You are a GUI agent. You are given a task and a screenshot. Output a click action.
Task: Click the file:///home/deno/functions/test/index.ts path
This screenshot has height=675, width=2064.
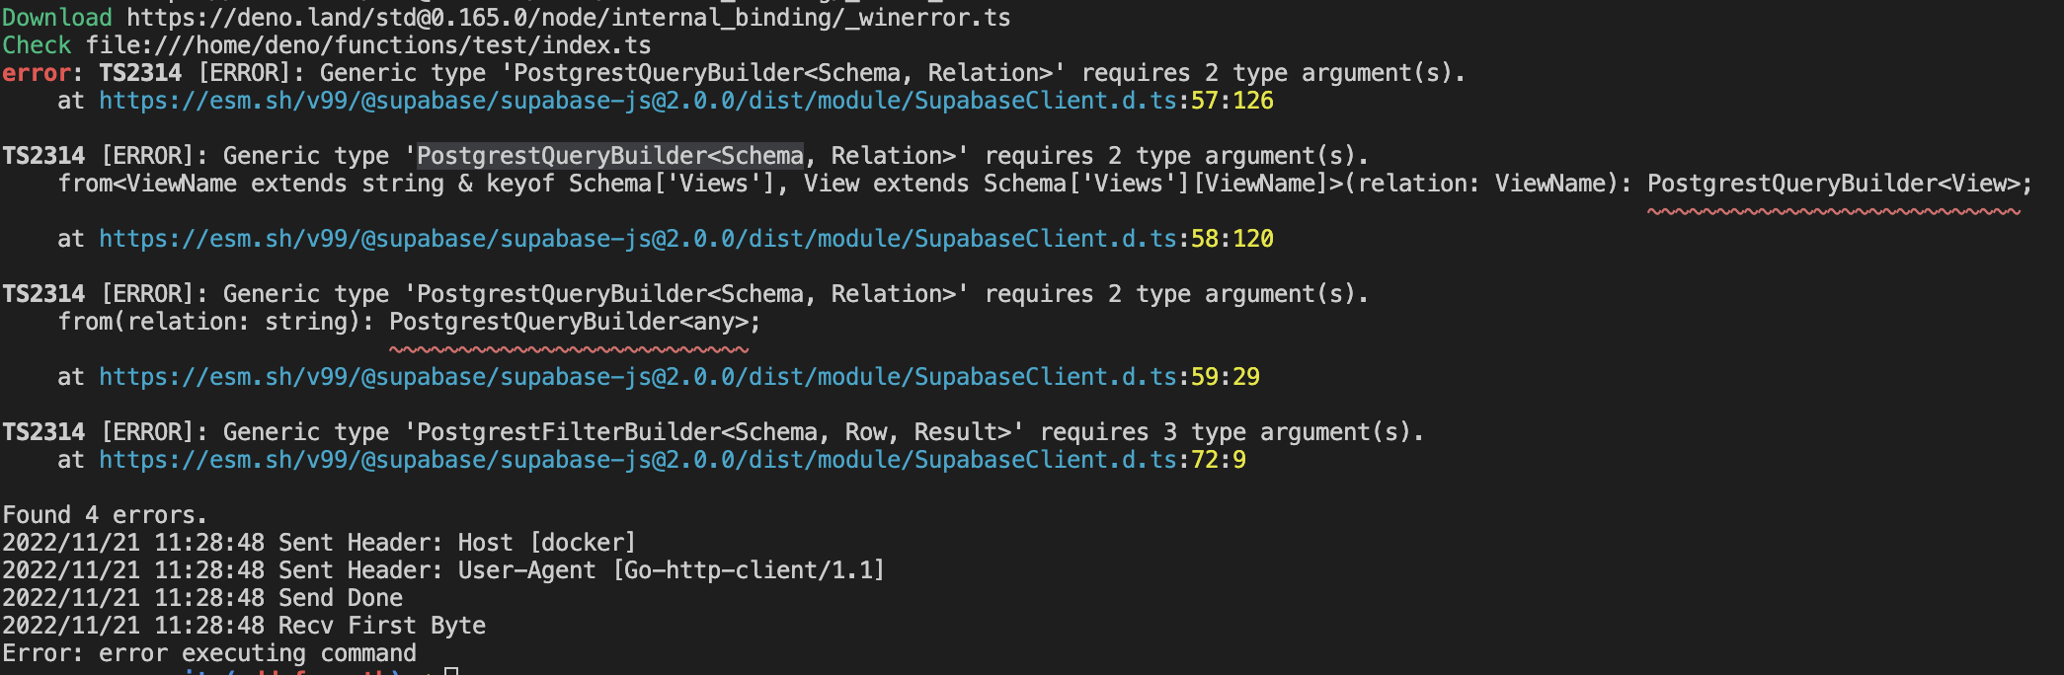(367, 45)
